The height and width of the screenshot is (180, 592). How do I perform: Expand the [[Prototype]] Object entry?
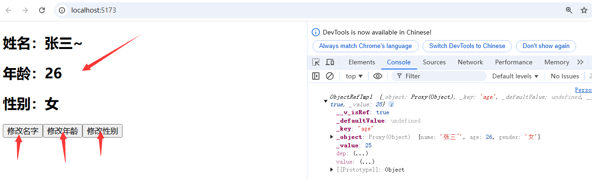coord(332,169)
